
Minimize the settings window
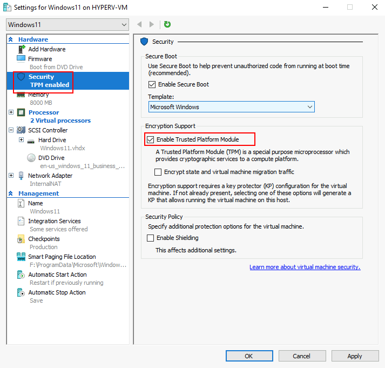point(326,8)
